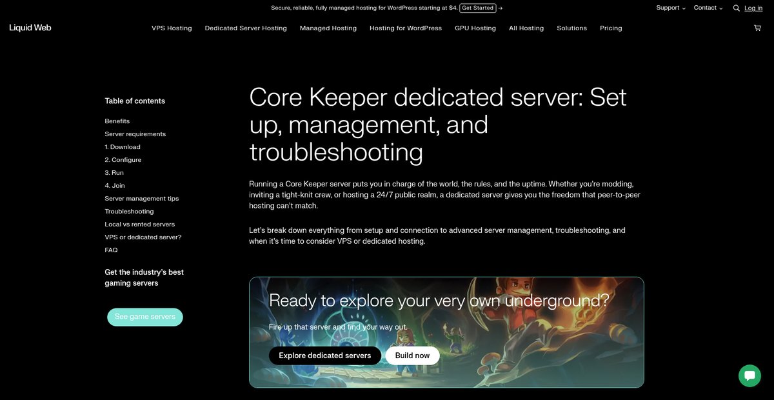Open the Managed Hosting menu
Viewport: 774px width, 400px height.
tap(328, 28)
